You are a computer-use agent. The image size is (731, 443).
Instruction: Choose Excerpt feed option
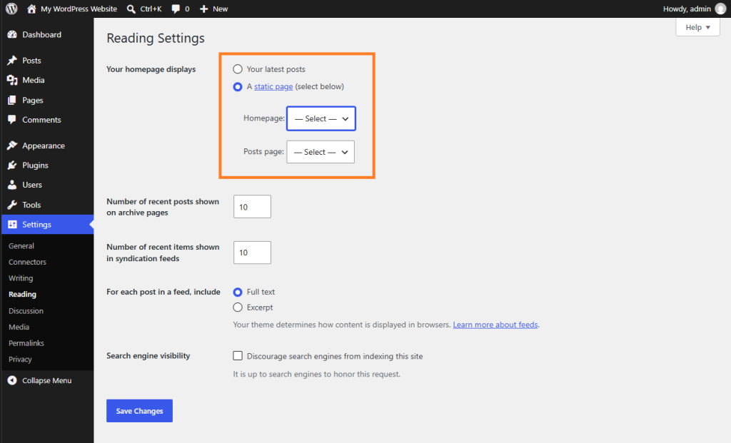pos(238,307)
